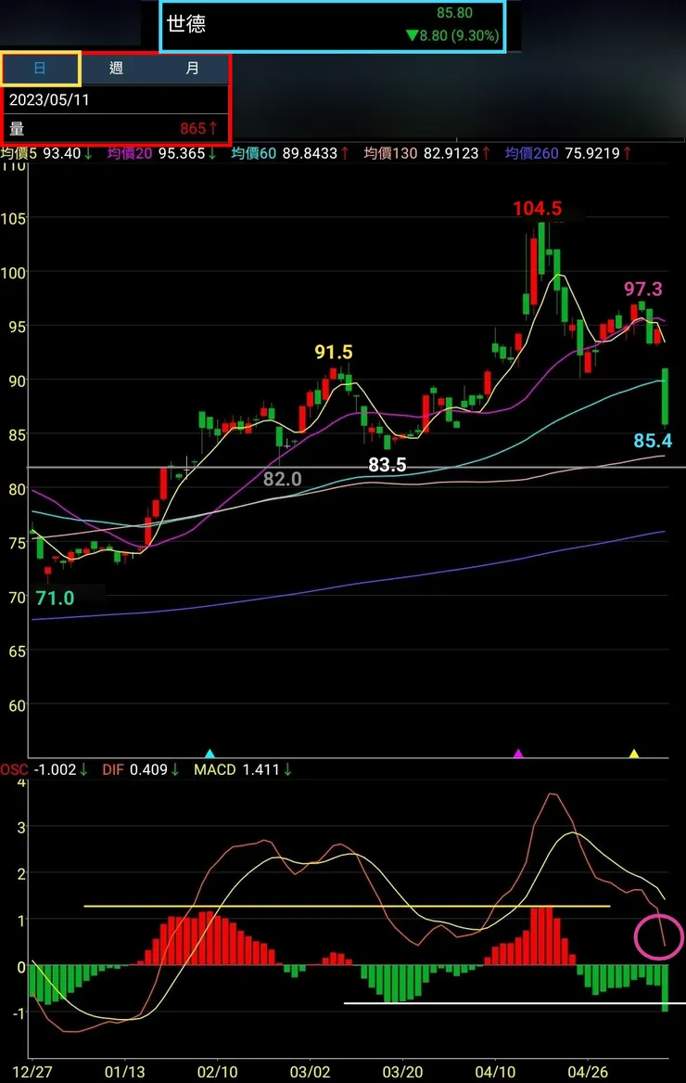Viewport: 686px width, 1083px height.
Task: Switch to the 週 weekly chart tab
Action: pyautogui.click(x=116, y=69)
